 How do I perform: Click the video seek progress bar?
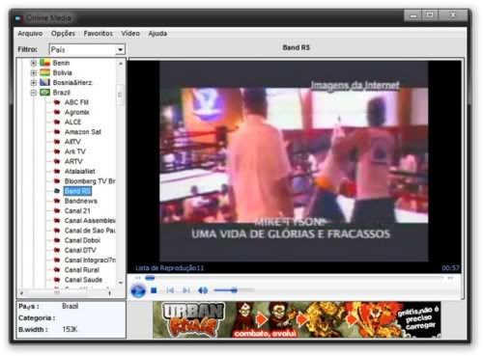pos(294,278)
